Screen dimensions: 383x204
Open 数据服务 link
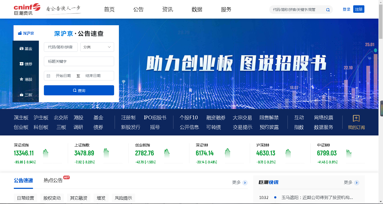tap(324, 127)
